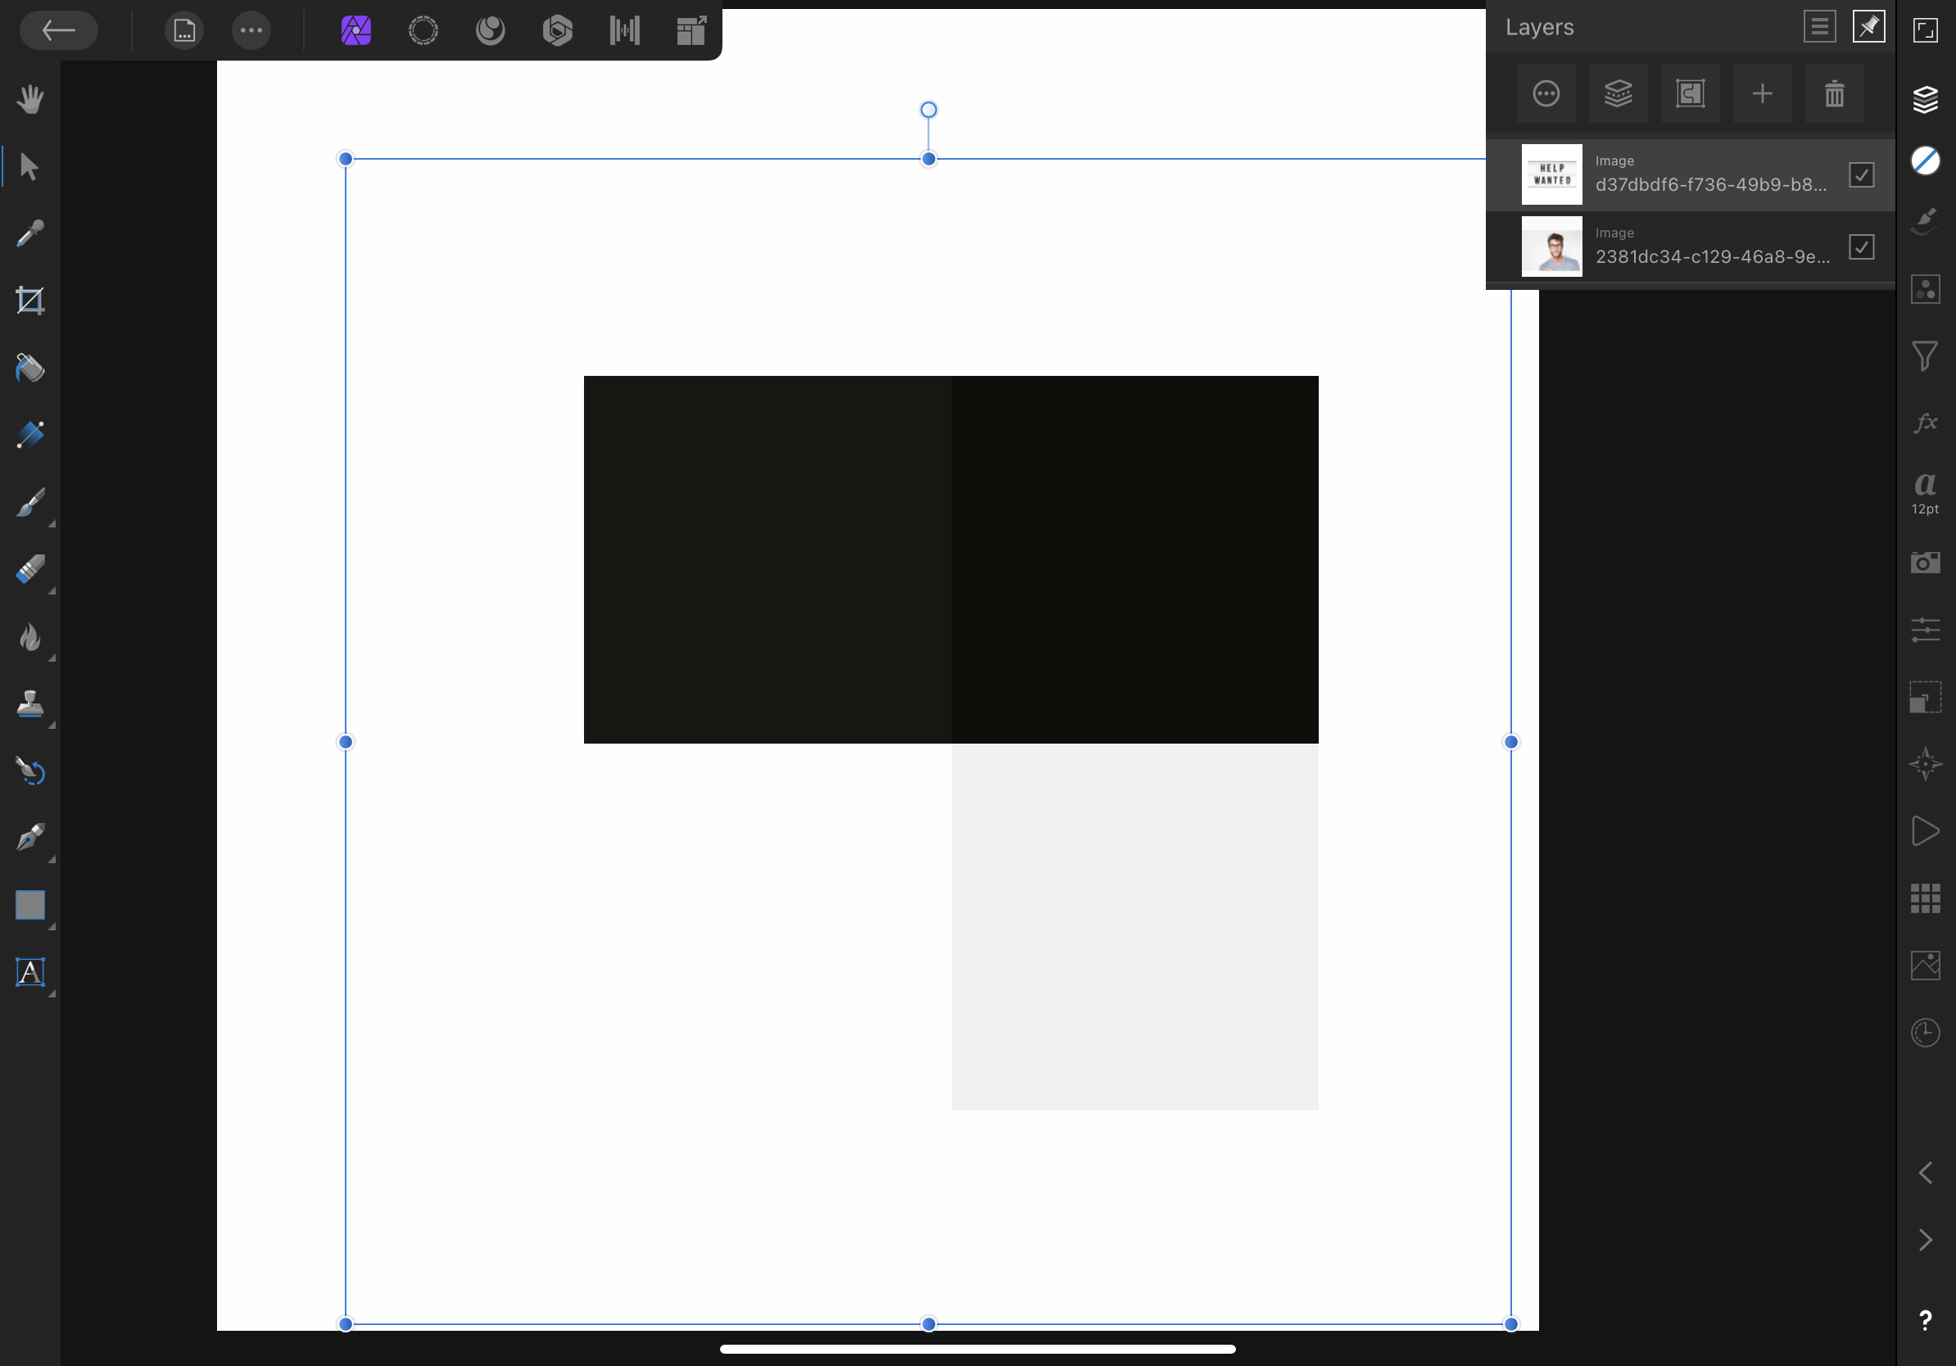
Task: Expand the Erase brush tool flyout
Action: click(51, 590)
